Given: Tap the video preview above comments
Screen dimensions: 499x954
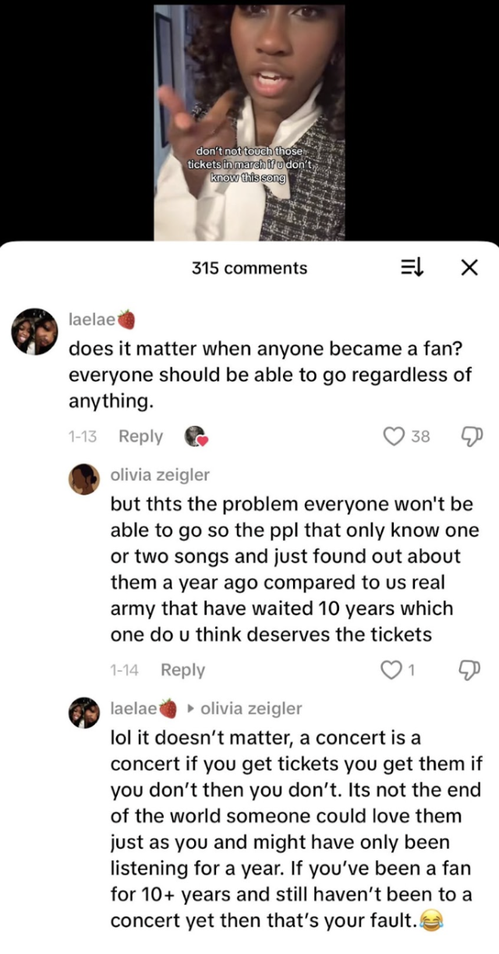Looking at the screenshot, I should tap(249, 122).
